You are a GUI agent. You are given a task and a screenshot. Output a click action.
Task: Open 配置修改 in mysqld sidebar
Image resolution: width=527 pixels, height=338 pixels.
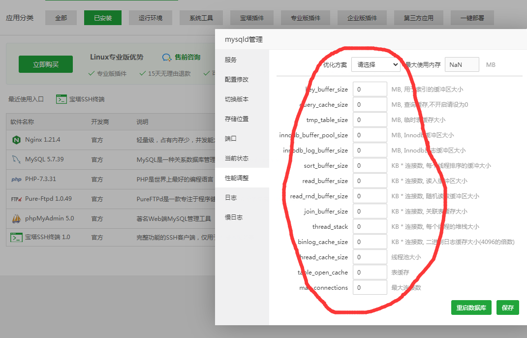click(x=242, y=80)
